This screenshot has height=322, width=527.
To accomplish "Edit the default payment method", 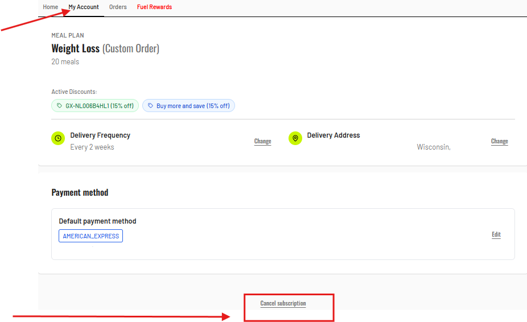I will click(x=496, y=234).
